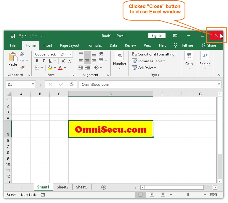Open the font size 24 dropdown
The height and width of the screenshot is (203, 228).
click(70, 54)
